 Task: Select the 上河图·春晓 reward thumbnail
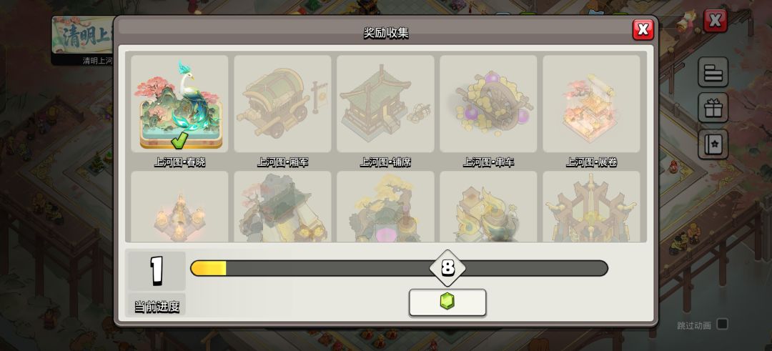[x=179, y=104]
